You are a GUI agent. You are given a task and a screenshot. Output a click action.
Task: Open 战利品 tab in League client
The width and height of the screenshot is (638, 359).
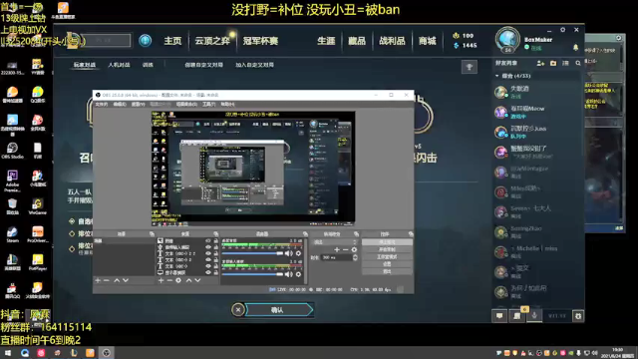click(x=392, y=41)
